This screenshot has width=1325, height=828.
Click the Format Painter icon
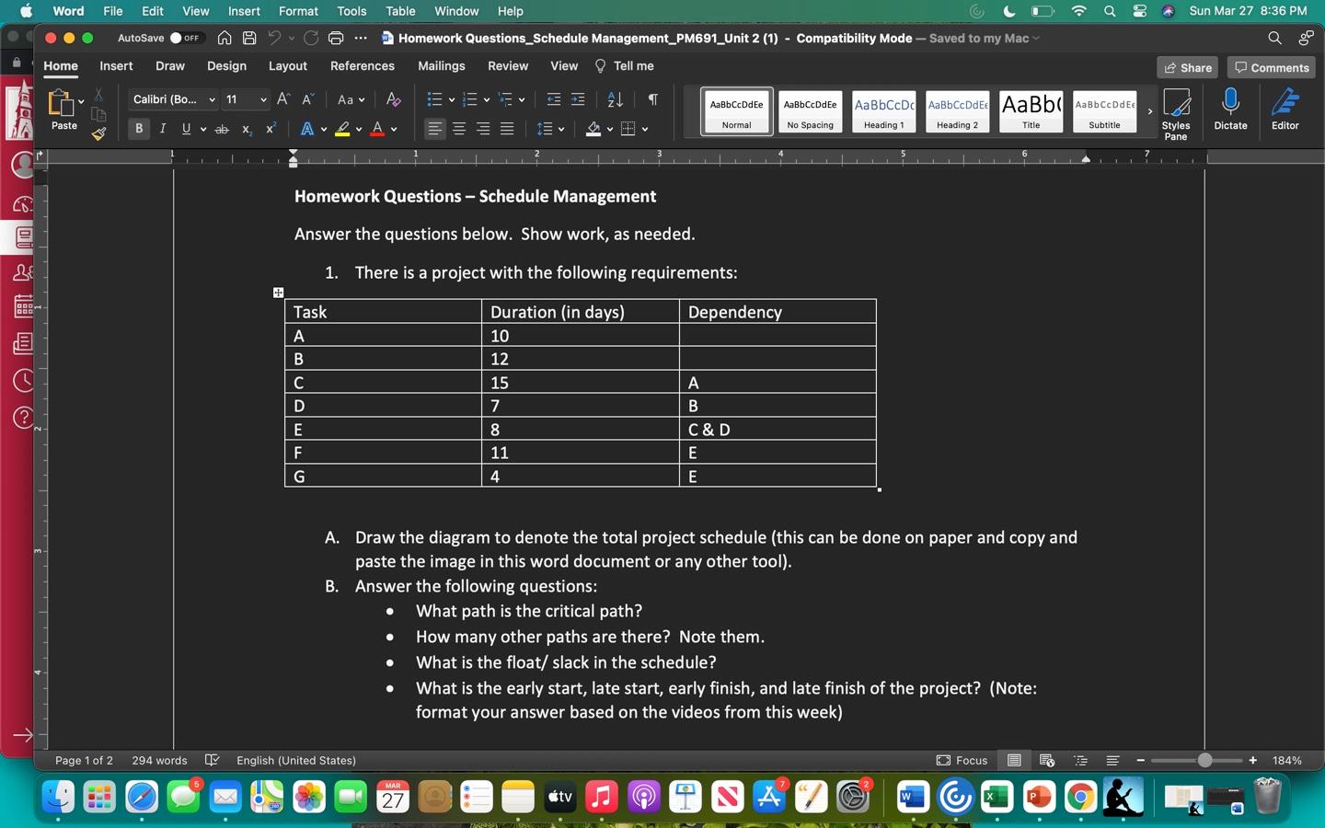(x=98, y=134)
